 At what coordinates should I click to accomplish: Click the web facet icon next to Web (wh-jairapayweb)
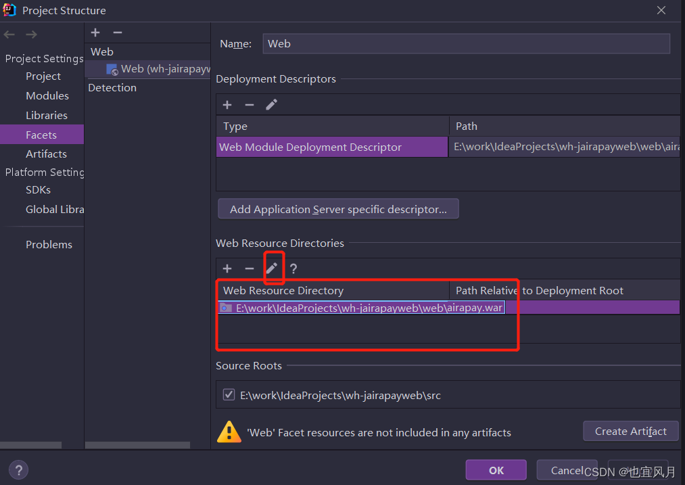pos(112,70)
